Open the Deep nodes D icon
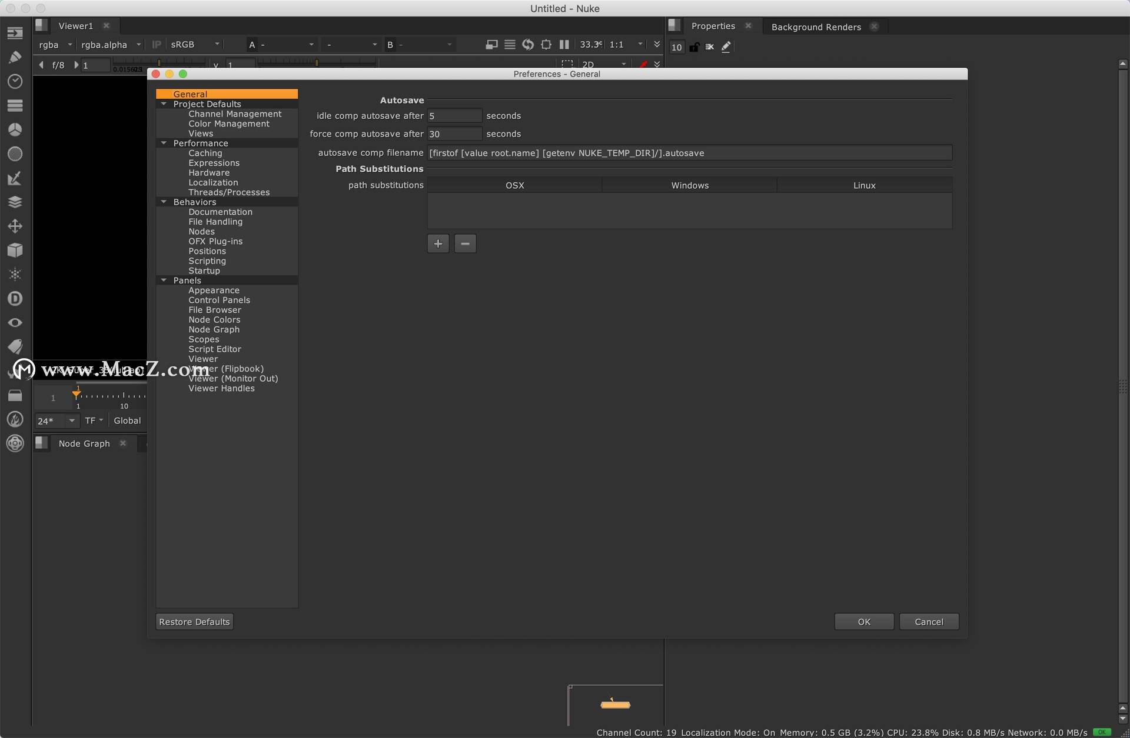 coord(15,298)
